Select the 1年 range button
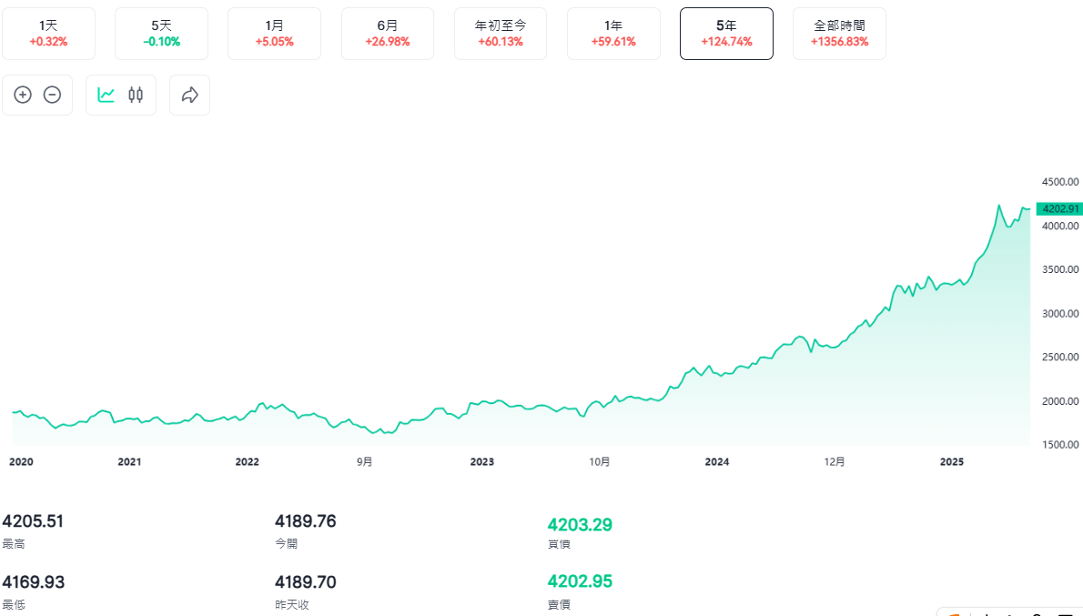This screenshot has height=616, width=1083. click(613, 33)
